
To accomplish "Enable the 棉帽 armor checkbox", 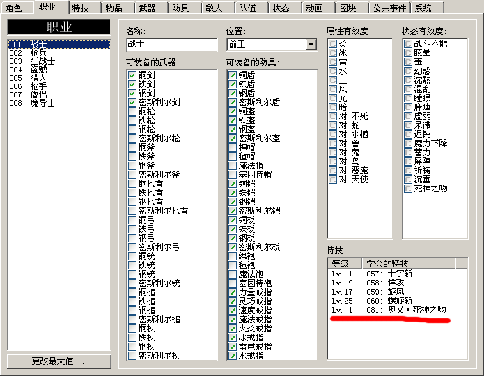I will pos(233,147).
